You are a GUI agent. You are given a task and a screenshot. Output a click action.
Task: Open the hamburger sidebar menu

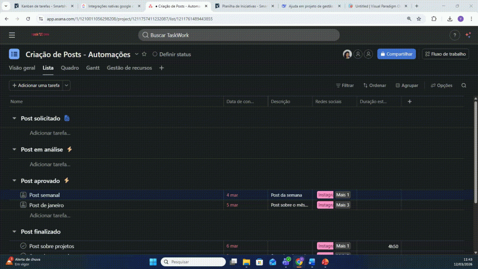point(12,35)
